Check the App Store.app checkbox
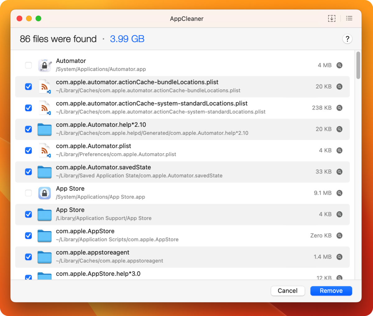373x316 pixels. click(x=28, y=193)
